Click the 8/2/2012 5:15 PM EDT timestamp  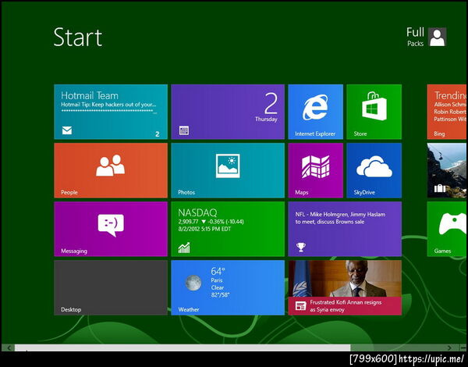204,229
